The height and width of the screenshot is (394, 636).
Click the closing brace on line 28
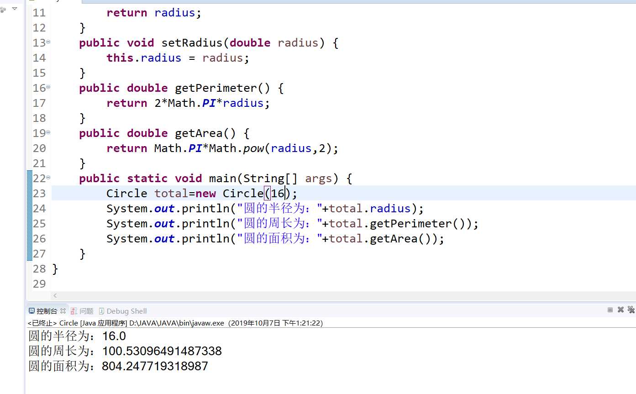click(55, 268)
